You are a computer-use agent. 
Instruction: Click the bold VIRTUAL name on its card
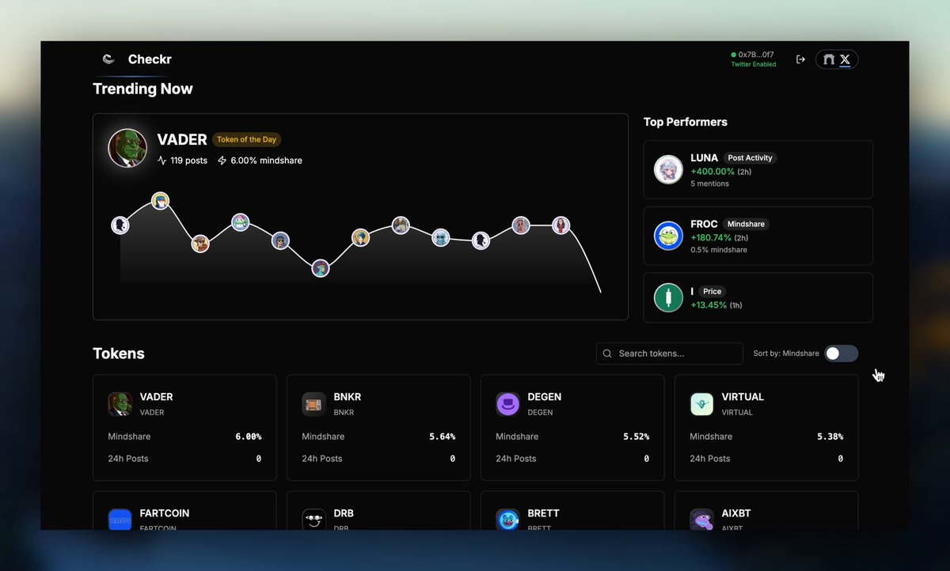[x=743, y=397]
